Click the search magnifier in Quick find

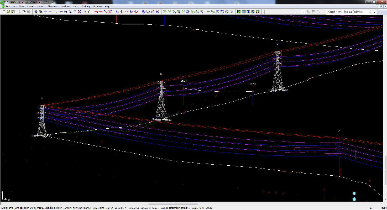[370, 12]
